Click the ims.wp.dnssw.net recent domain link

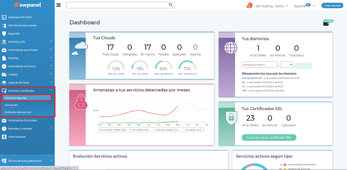click(252, 78)
